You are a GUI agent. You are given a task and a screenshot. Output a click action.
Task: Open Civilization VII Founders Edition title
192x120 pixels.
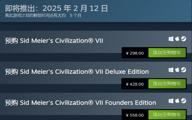tap(81, 103)
